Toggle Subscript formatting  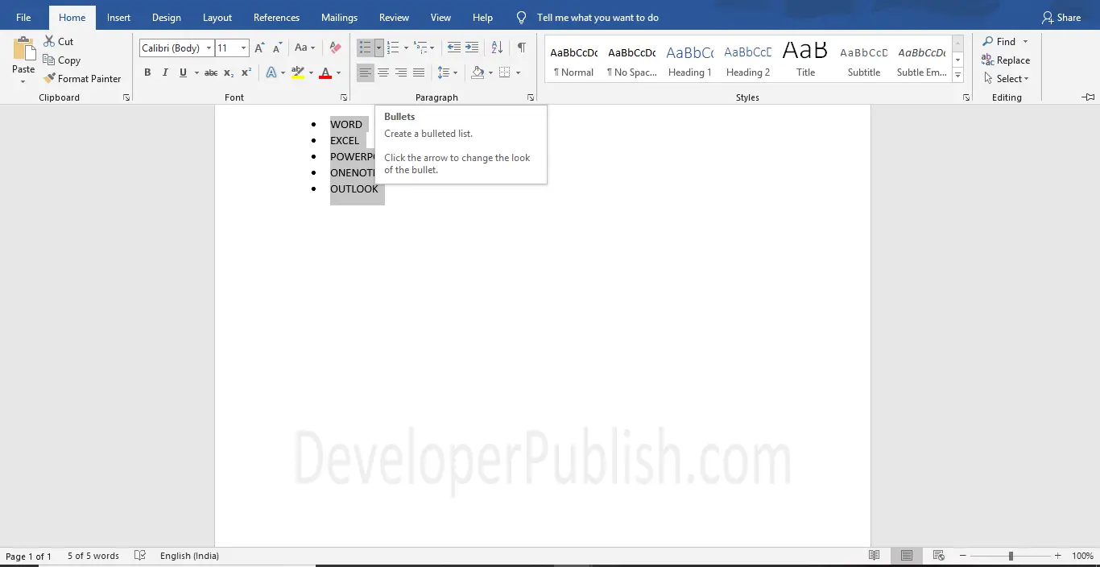click(229, 72)
